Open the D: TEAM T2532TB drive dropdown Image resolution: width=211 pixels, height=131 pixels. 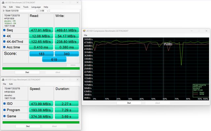click(20, 11)
